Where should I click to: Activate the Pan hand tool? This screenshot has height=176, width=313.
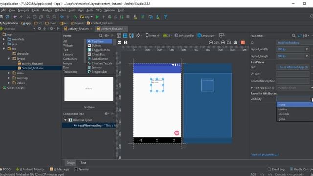click(236, 43)
